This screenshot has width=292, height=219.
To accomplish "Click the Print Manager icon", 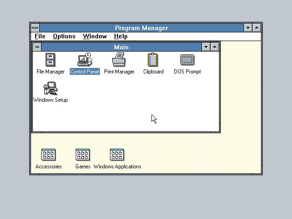I will pyautogui.click(x=119, y=60).
